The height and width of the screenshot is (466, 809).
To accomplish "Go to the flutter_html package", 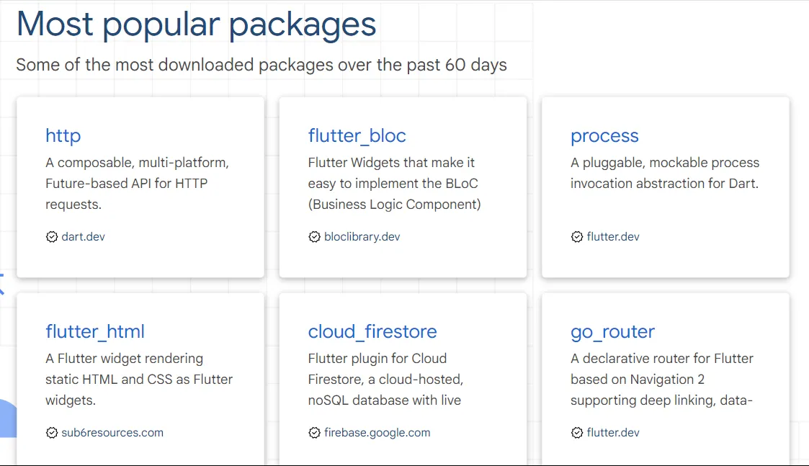I will coord(95,331).
